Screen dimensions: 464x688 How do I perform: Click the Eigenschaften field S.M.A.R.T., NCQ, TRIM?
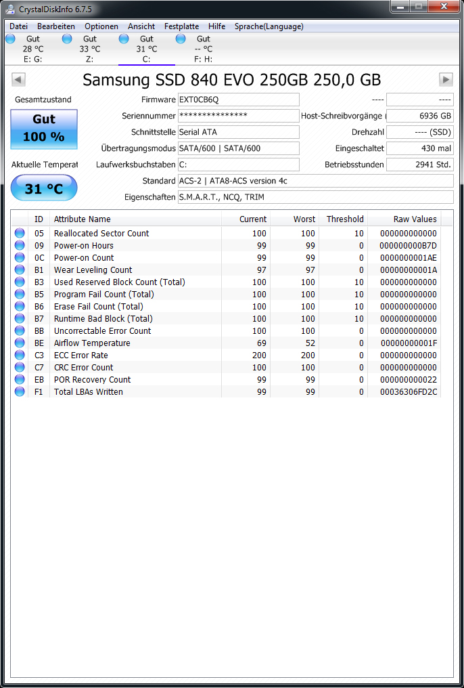coord(315,197)
